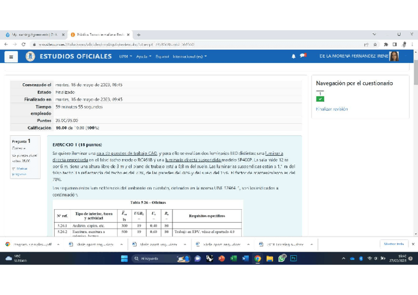
Task: Click the user profile avatar picture
Action: 394,56
